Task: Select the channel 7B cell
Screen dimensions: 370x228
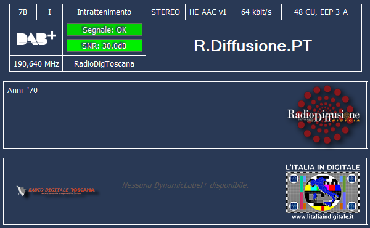Action: [23, 12]
